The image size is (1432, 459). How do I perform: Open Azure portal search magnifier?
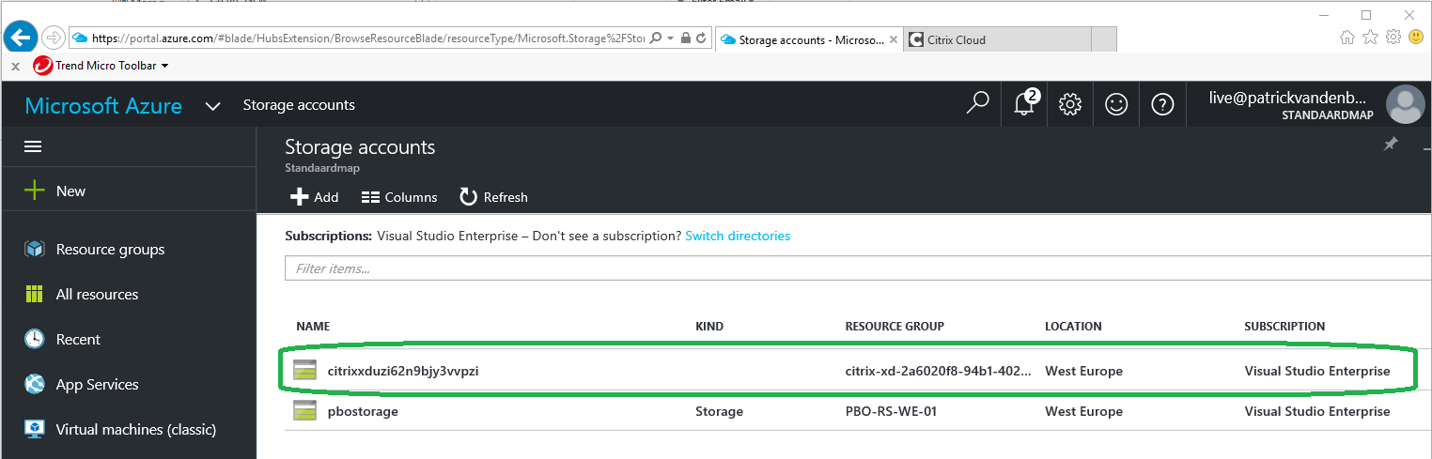977,103
